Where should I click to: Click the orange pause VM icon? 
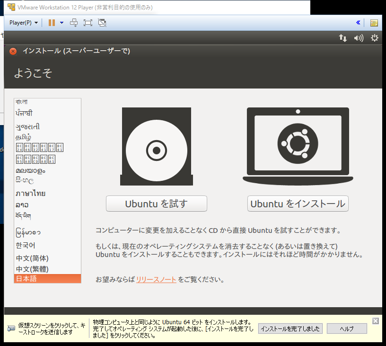(x=52, y=23)
